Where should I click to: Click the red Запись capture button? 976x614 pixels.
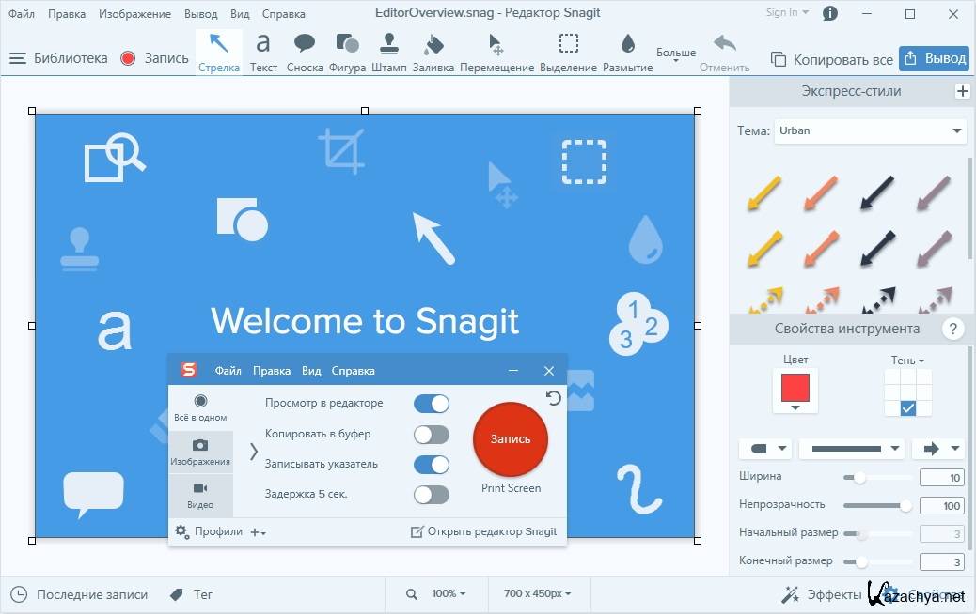pyautogui.click(x=511, y=438)
